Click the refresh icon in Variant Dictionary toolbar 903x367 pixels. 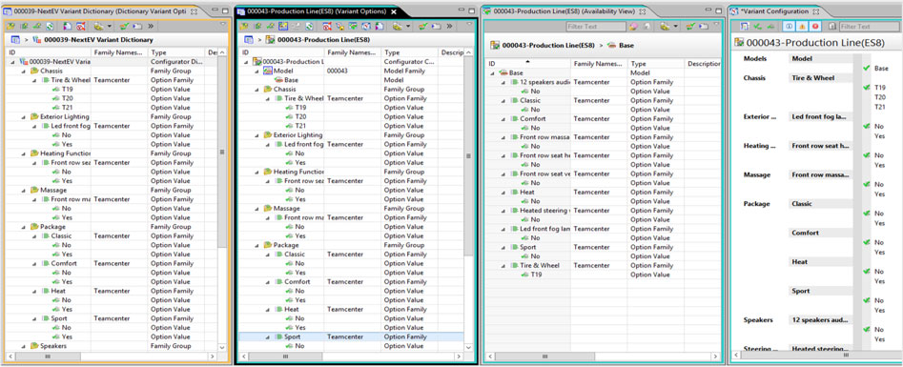click(50, 26)
